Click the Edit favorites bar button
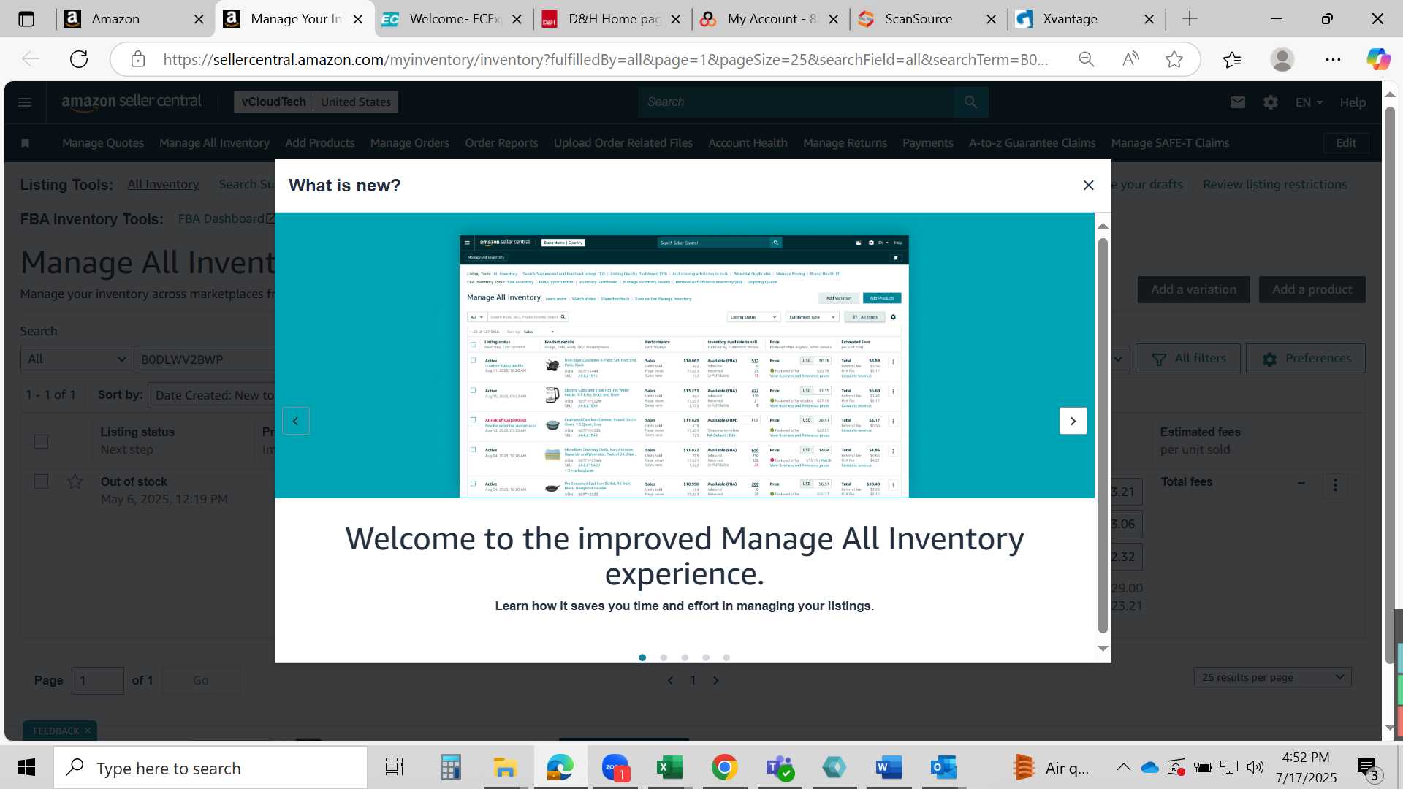The height and width of the screenshot is (789, 1403). (x=1346, y=143)
